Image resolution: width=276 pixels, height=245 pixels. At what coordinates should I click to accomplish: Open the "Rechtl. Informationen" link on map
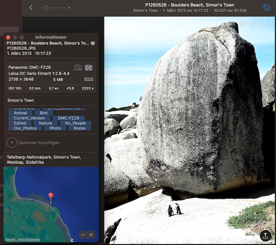22,240
